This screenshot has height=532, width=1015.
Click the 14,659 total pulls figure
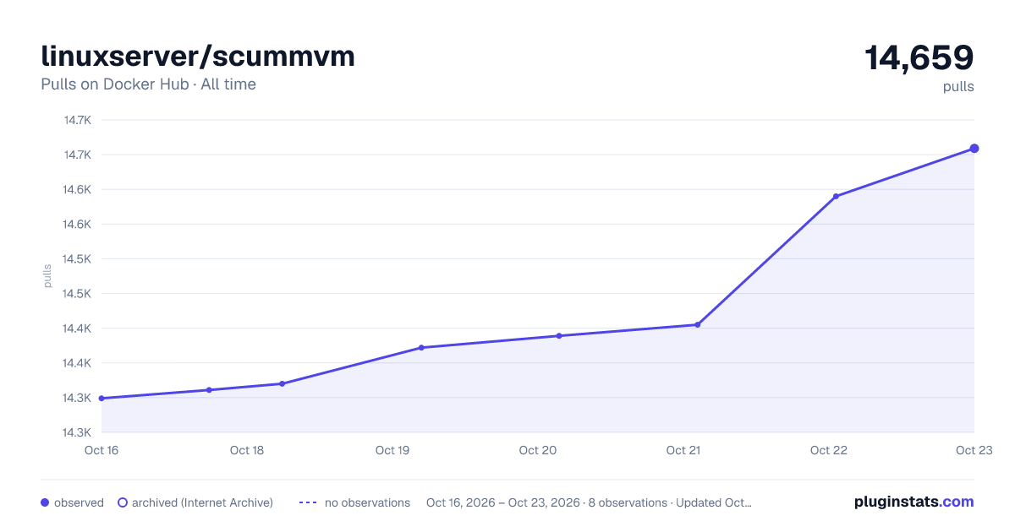(919, 57)
